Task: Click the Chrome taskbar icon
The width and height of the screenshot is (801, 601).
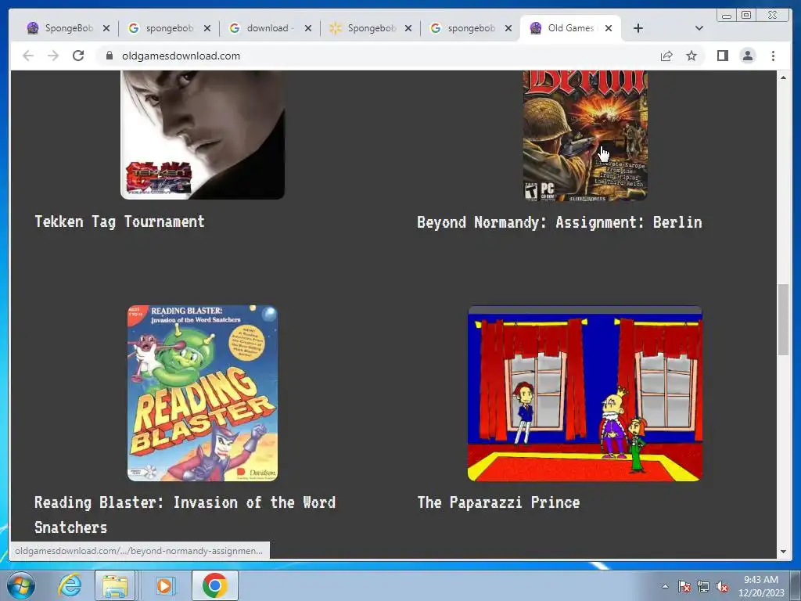Action: point(215,585)
